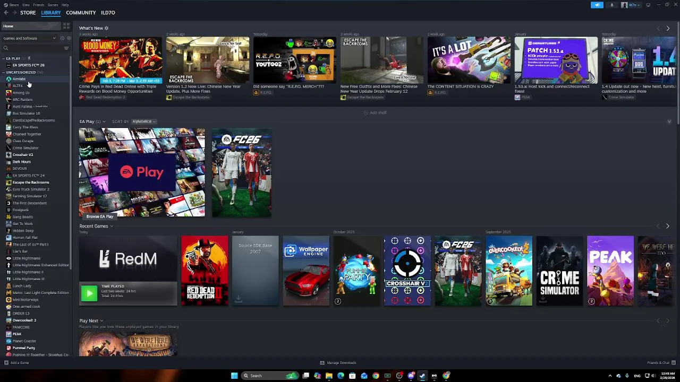Viewport: 680px width, 382px height.
Task: Click the recent activity clock filter
Action: 62,38
